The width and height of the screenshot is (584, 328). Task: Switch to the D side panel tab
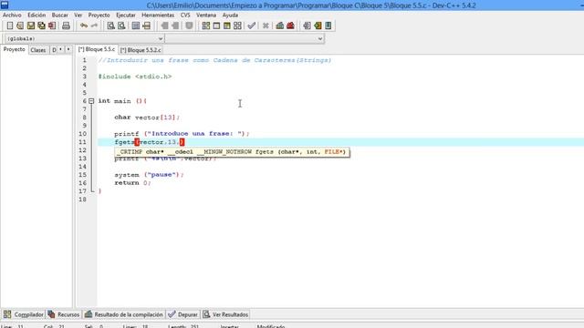coord(54,50)
